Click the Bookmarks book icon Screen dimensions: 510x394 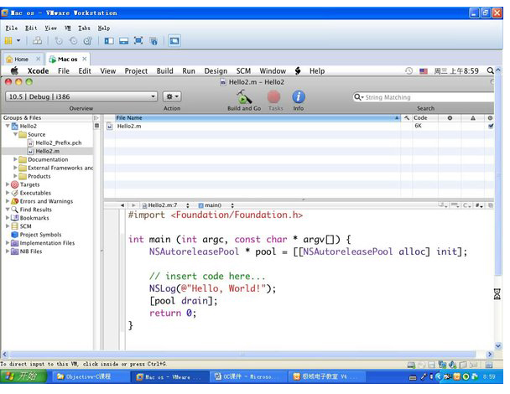[14, 218]
